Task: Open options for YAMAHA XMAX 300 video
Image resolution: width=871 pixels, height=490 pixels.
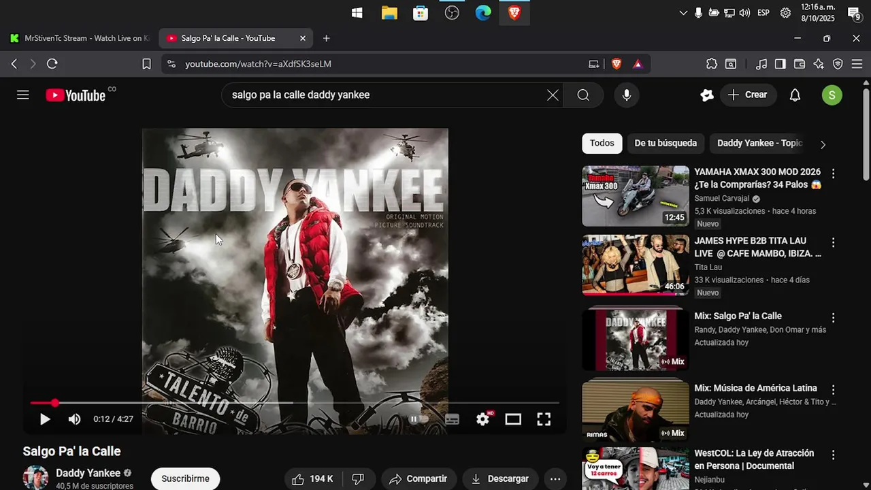Action: 833,174
